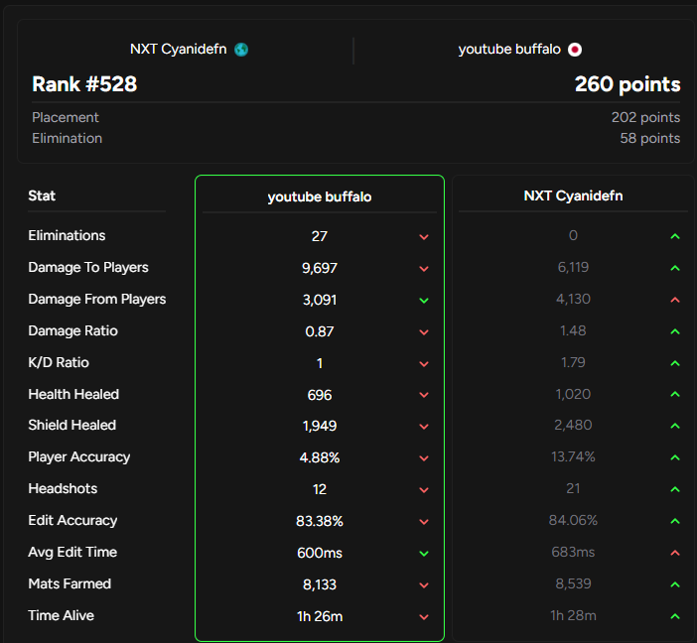
Task: Click green up arrow for NXT Cyanidefn Damage To Players
Action: (675, 268)
